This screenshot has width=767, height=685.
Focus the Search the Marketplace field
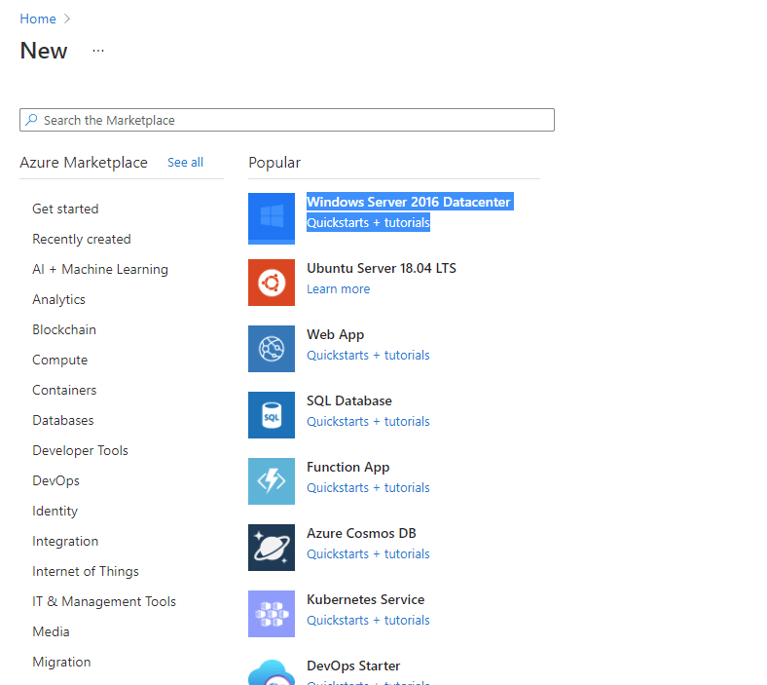point(287,120)
